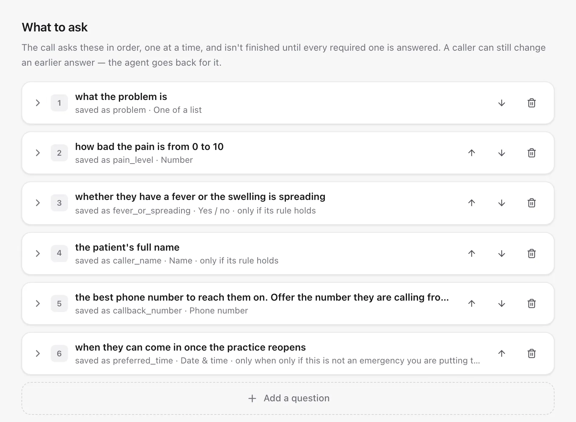Image resolution: width=576 pixels, height=422 pixels.
Task: Click the 'What to ask' heading
Action: tap(55, 27)
